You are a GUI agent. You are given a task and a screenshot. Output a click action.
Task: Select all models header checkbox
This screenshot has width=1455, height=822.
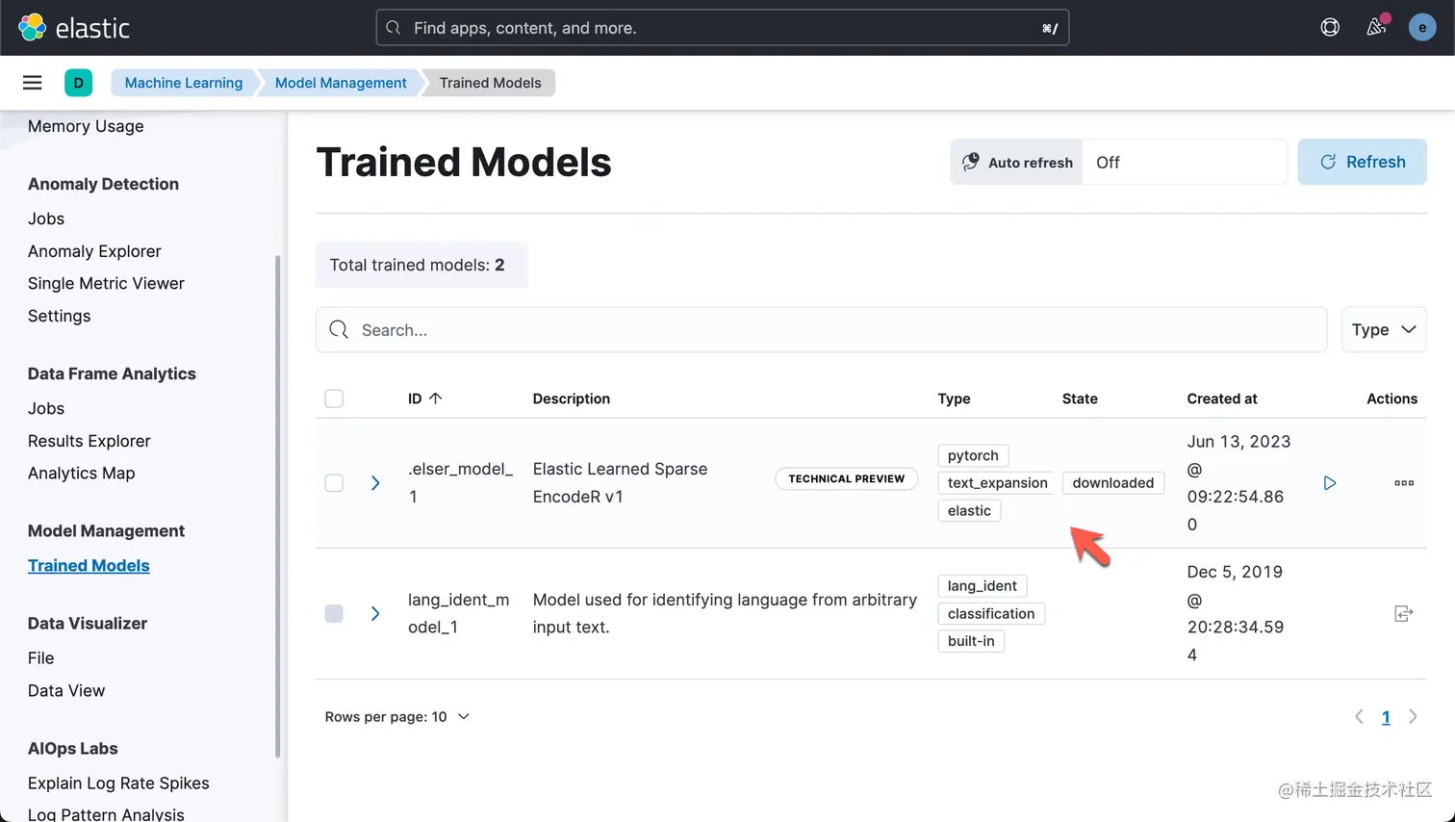(x=334, y=398)
